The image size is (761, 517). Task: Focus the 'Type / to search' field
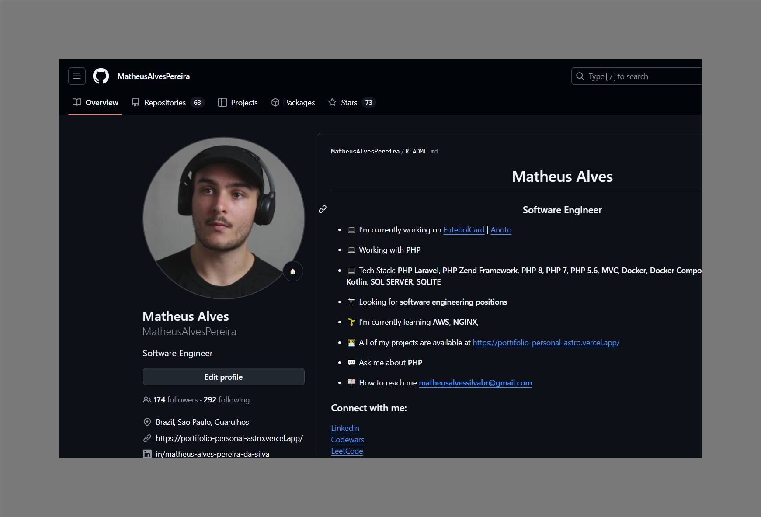(x=636, y=76)
